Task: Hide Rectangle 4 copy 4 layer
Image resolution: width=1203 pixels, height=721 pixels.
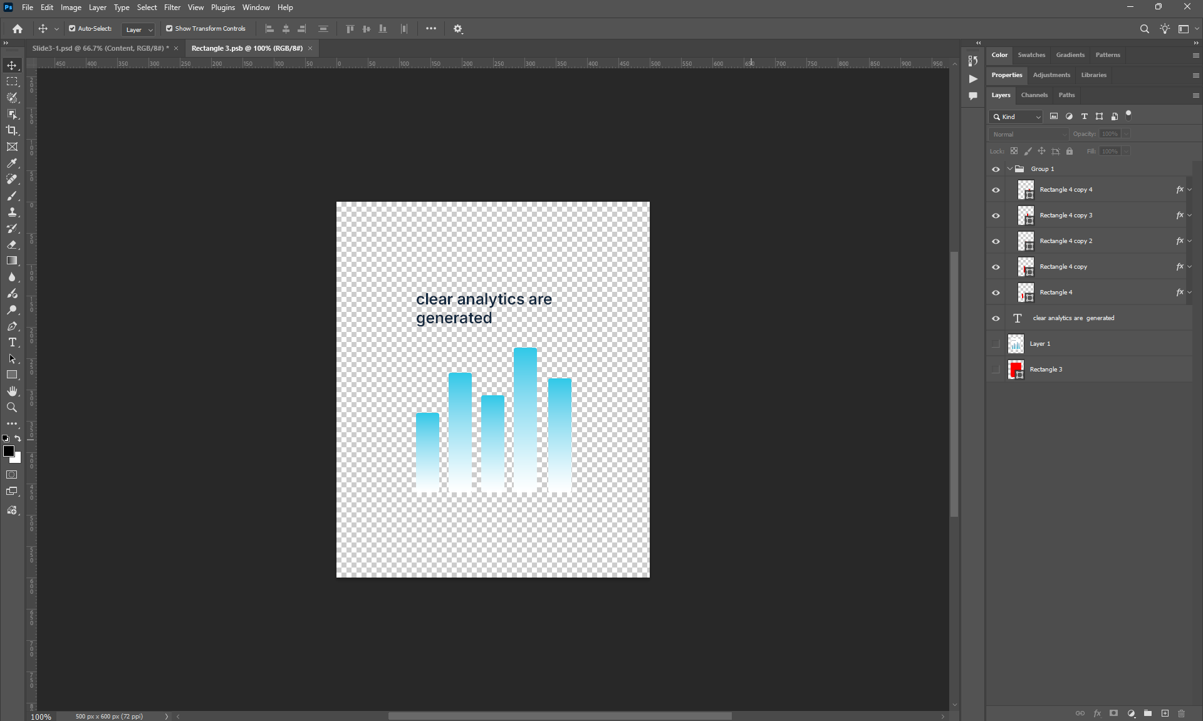Action: point(996,190)
